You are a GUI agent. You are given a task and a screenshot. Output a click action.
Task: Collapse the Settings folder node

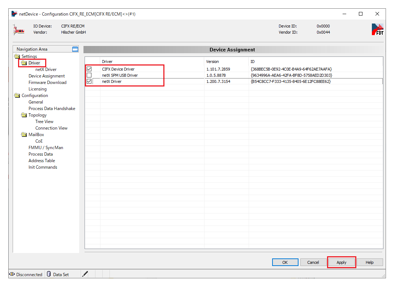pos(17,56)
